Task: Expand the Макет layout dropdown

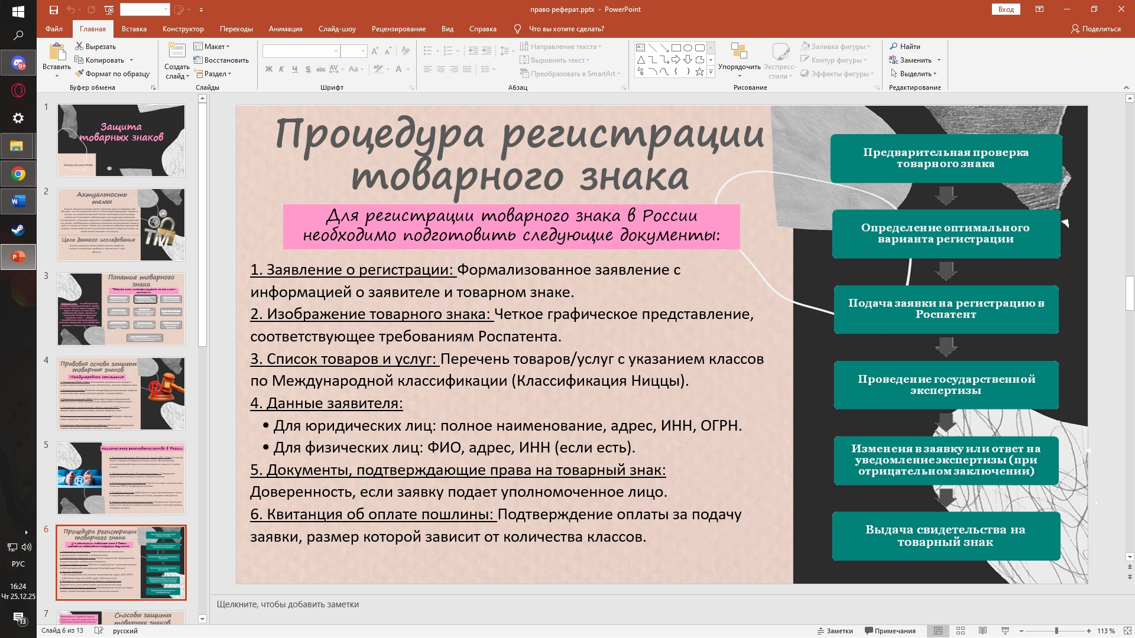Action: 212,46
